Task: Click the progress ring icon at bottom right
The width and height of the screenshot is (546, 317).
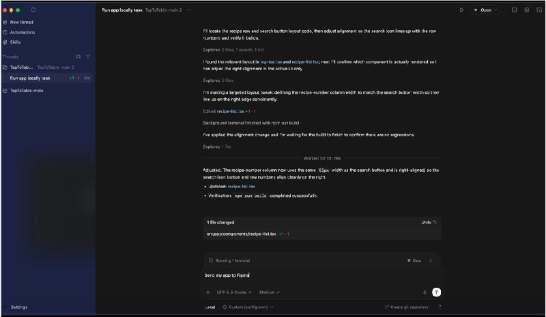Action: point(440,307)
